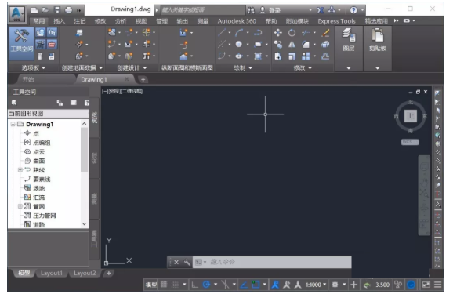This screenshot has height=294, width=464.
Task: Select the Array tool in Modify panel
Action: click(x=306, y=56)
